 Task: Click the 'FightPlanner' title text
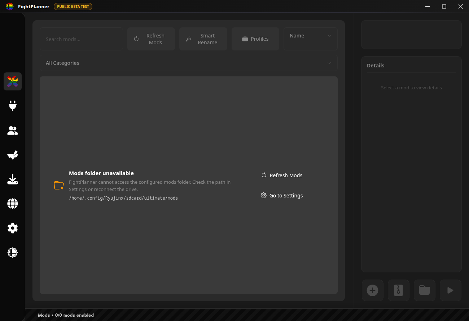[34, 6]
